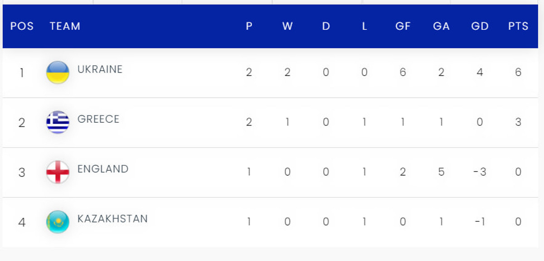Viewport: 544px width, 261px height.
Task: Open the UKRAINE team name link
Action: 100,69
